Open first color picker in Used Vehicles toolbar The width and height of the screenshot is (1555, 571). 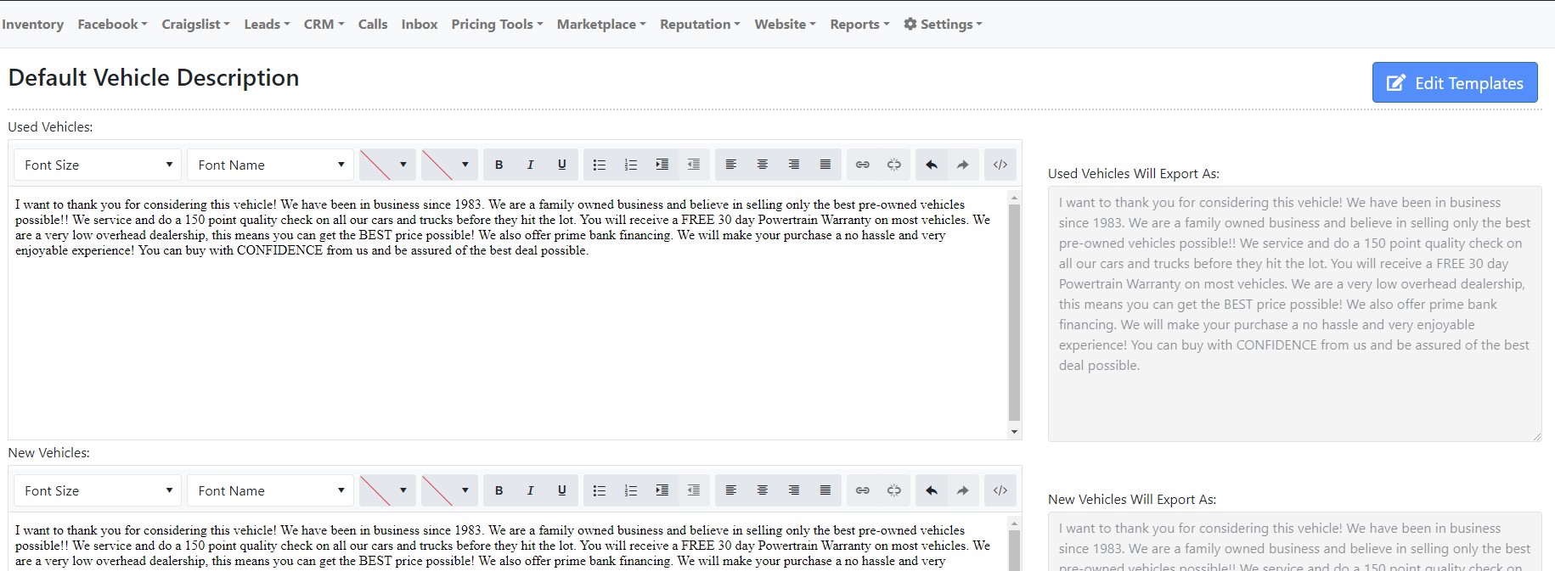[x=386, y=165]
